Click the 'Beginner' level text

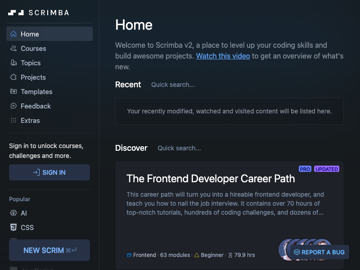click(x=212, y=255)
